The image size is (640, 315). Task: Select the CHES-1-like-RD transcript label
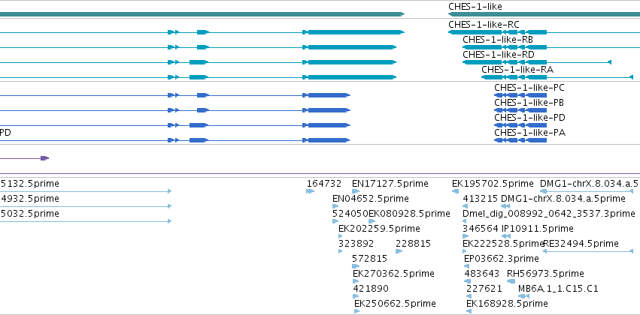click(x=499, y=55)
